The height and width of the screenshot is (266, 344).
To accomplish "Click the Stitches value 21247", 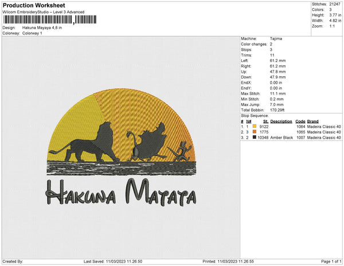I will (335, 4).
